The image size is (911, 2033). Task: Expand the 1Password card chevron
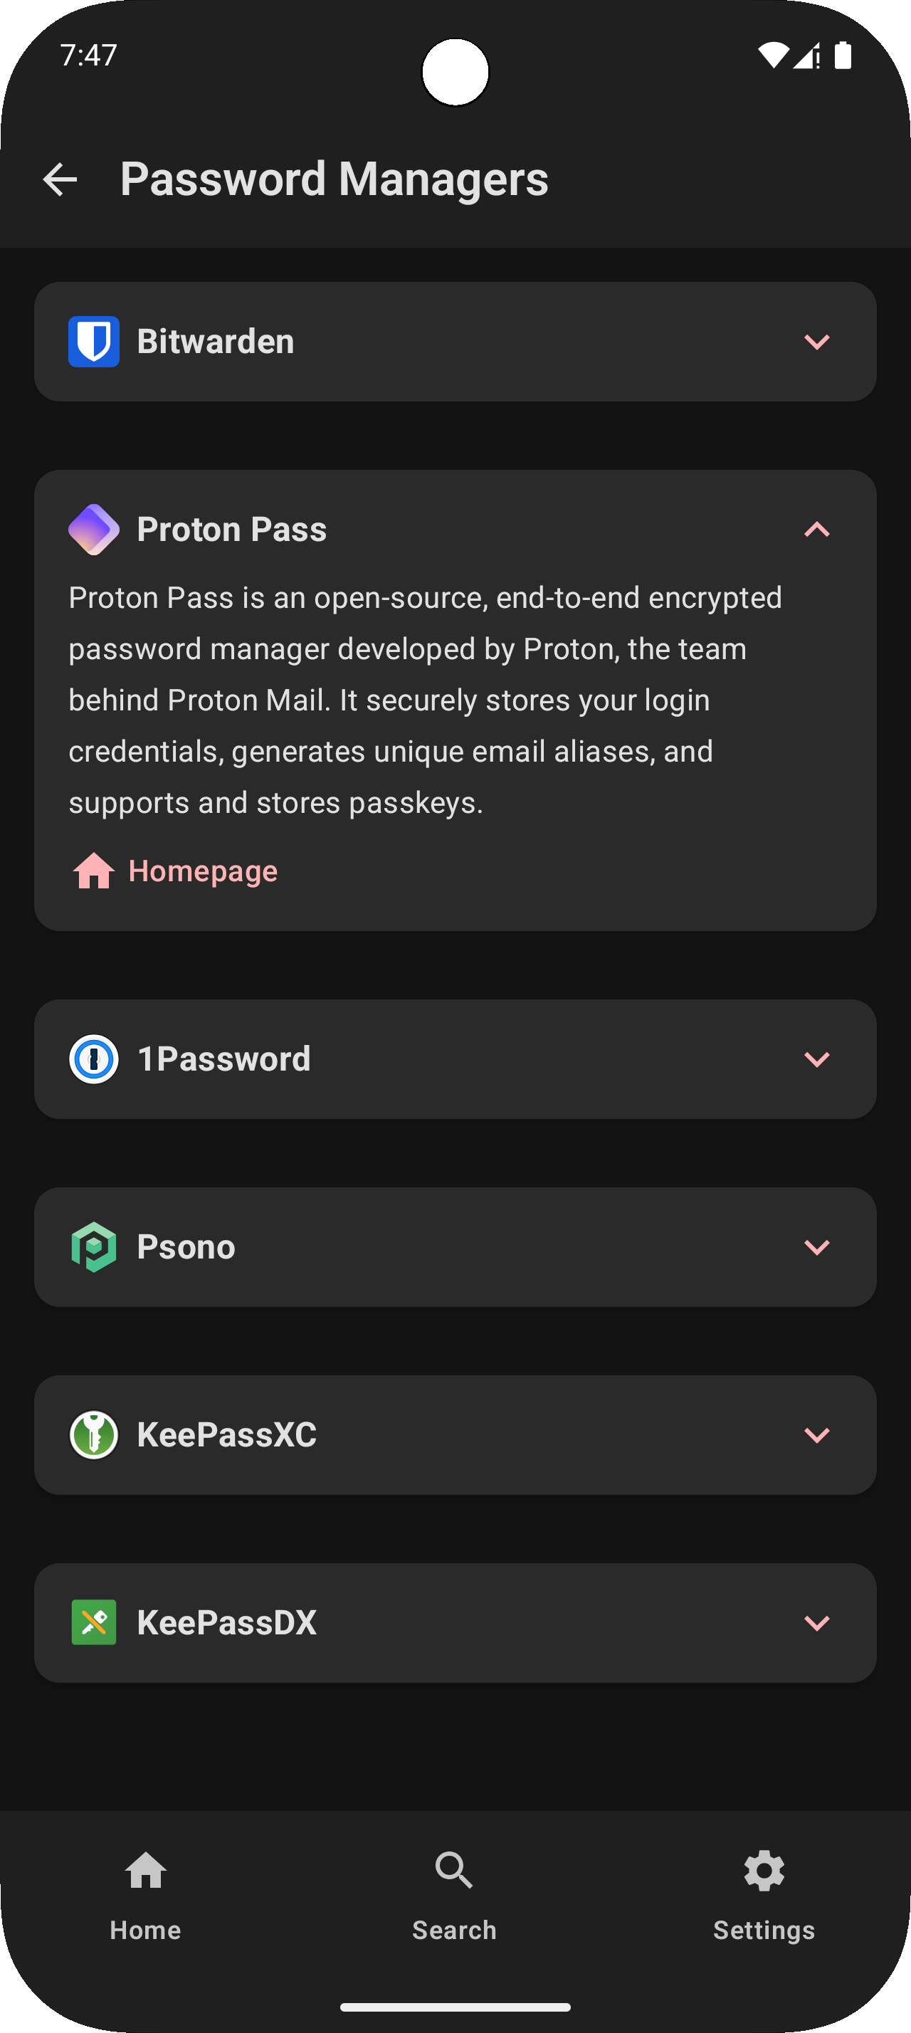point(817,1059)
